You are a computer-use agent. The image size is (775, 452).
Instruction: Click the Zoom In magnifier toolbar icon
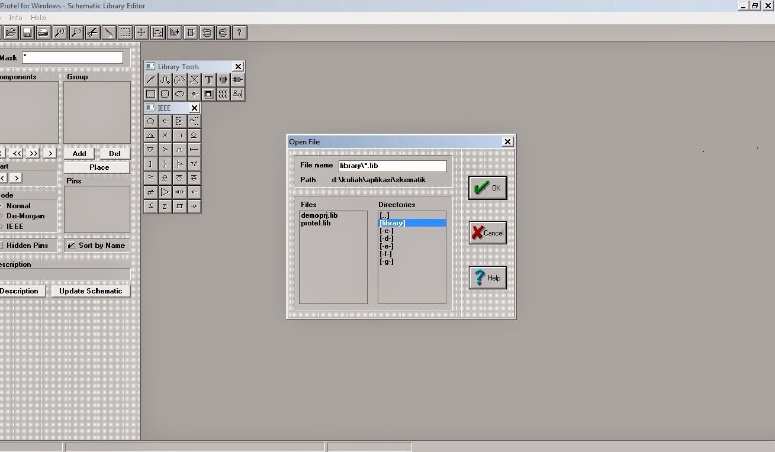[x=60, y=33]
